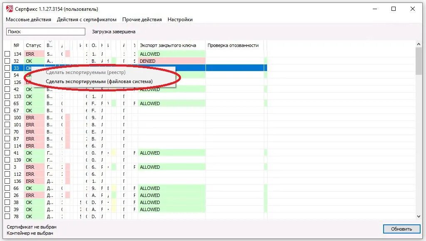Select the ALLOWED cell in row 41
Viewport: 426px width, 241px height.
[171, 153]
